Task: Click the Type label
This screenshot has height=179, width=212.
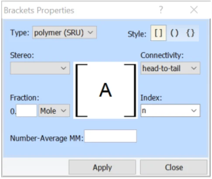Action: tap(20, 33)
